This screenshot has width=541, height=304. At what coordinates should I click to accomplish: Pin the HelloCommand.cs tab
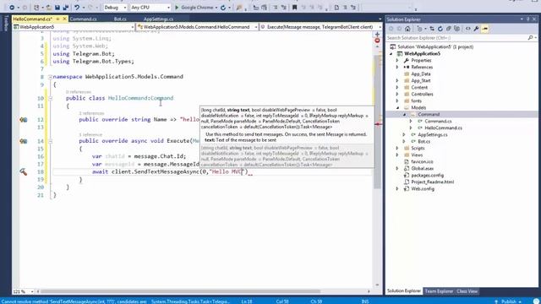click(x=57, y=19)
